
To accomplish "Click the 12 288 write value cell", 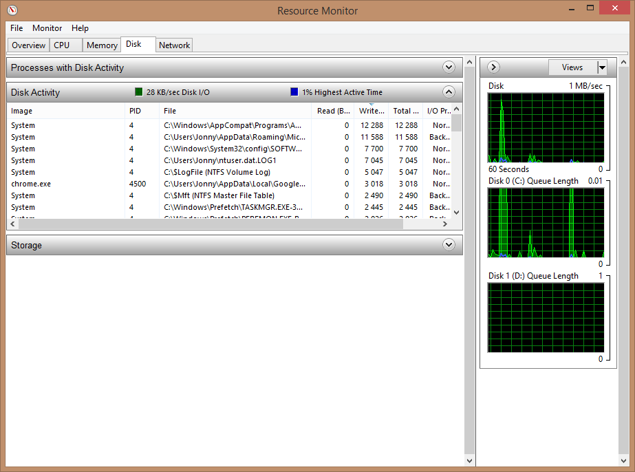I will (372, 125).
